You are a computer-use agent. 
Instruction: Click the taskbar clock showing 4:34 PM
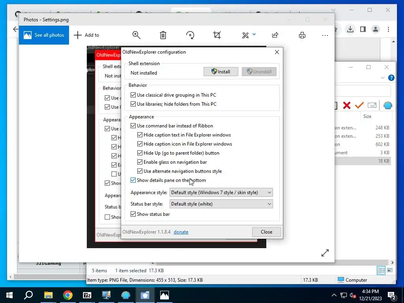click(x=370, y=295)
